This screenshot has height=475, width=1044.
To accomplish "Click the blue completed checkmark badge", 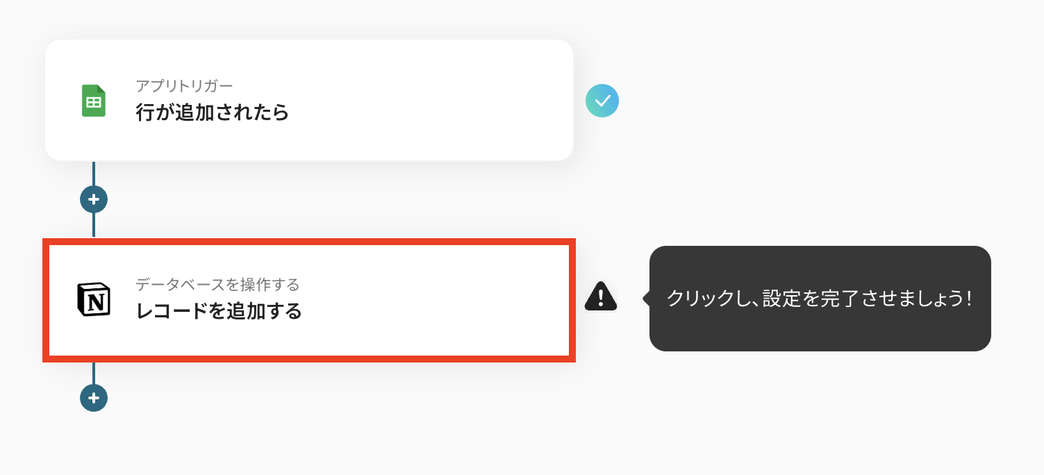I will point(602,101).
